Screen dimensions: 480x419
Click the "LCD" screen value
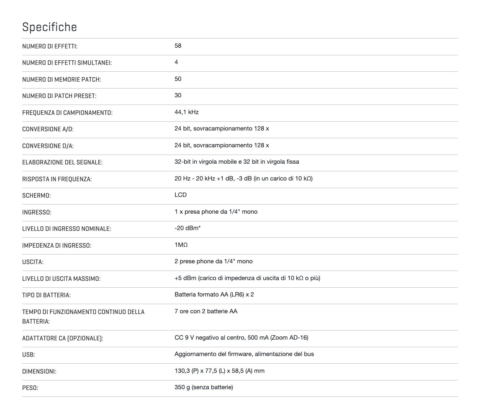pyautogui.click(x=180, y=195)
